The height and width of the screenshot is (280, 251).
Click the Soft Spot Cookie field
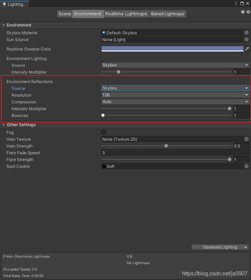(173, 166)
